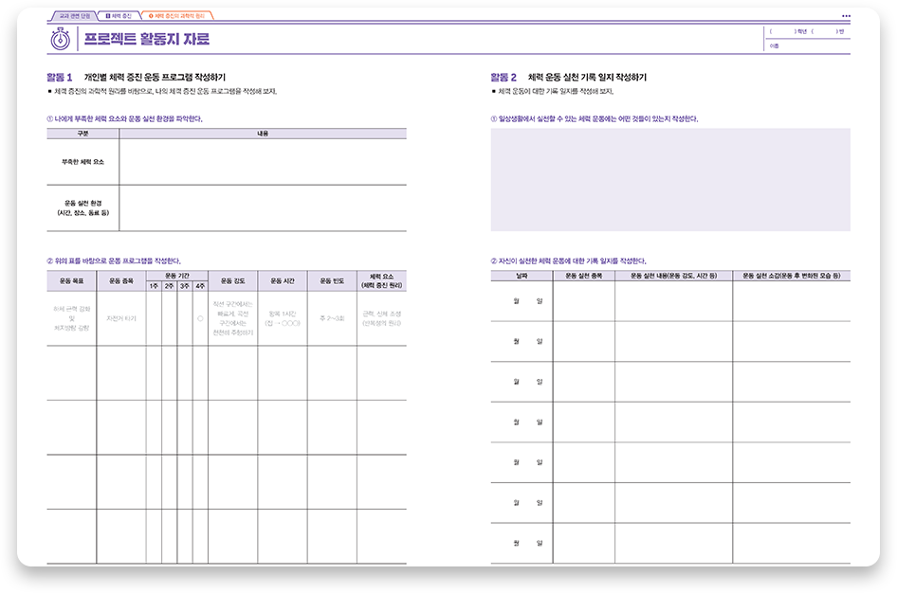Click the '이름' name field
This screenshot has height=593, width=897.
click(807, 45)
